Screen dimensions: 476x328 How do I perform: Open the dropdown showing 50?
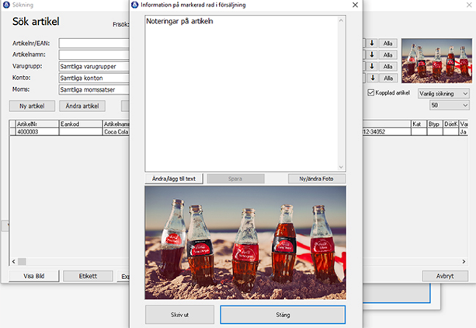click(450, 105)
